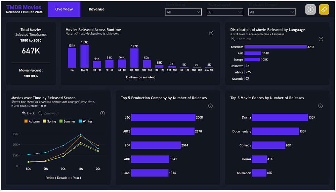Click the yellow eraser clear-filters button
Image resolution: width=336 pixels, height=192 pixels.
point(324,9)
